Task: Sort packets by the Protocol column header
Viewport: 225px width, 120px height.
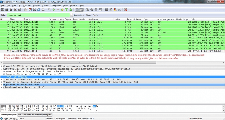Action: point(131,19)
